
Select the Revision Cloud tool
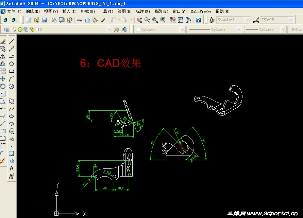12,101
